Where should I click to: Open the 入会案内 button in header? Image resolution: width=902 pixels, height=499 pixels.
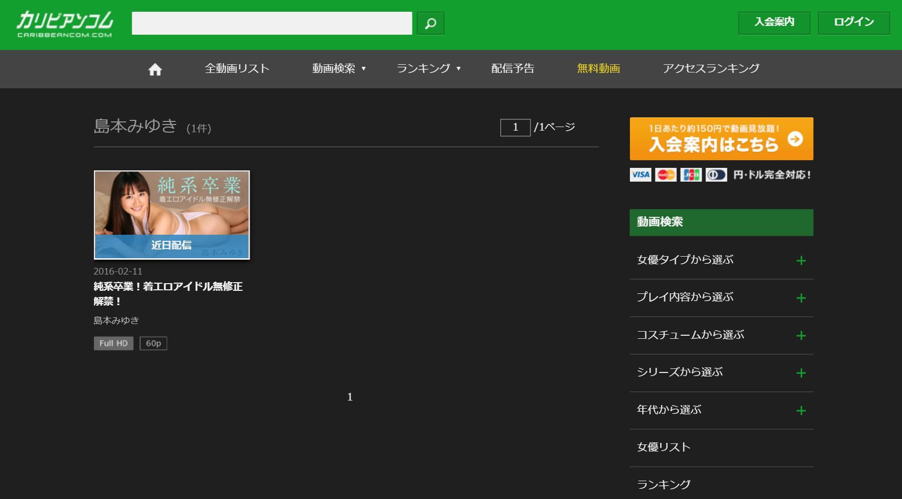click(x=774, y=23)
